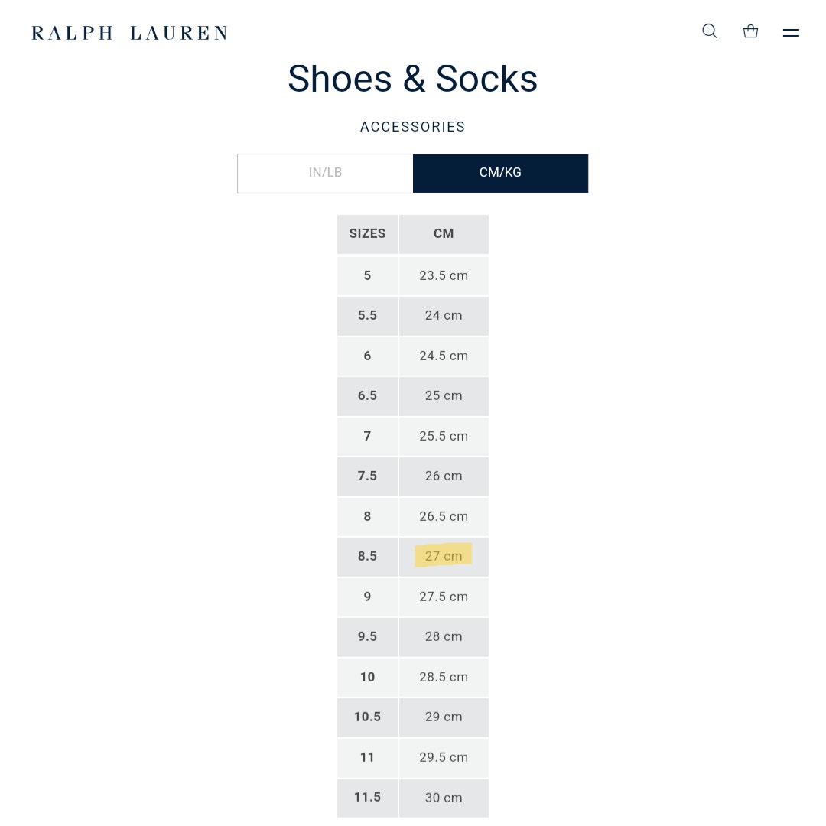Viewport: 826px width, 826px height.
Task: Select size 5.5 in the table
Action: [x=367, y=316]
